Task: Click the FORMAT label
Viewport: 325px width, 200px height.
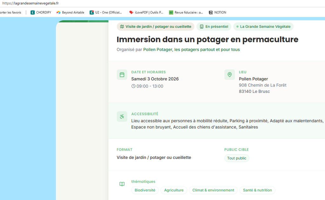Action: coord(124,150)
